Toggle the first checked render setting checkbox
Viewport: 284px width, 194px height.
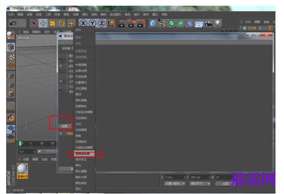[61, 61]
